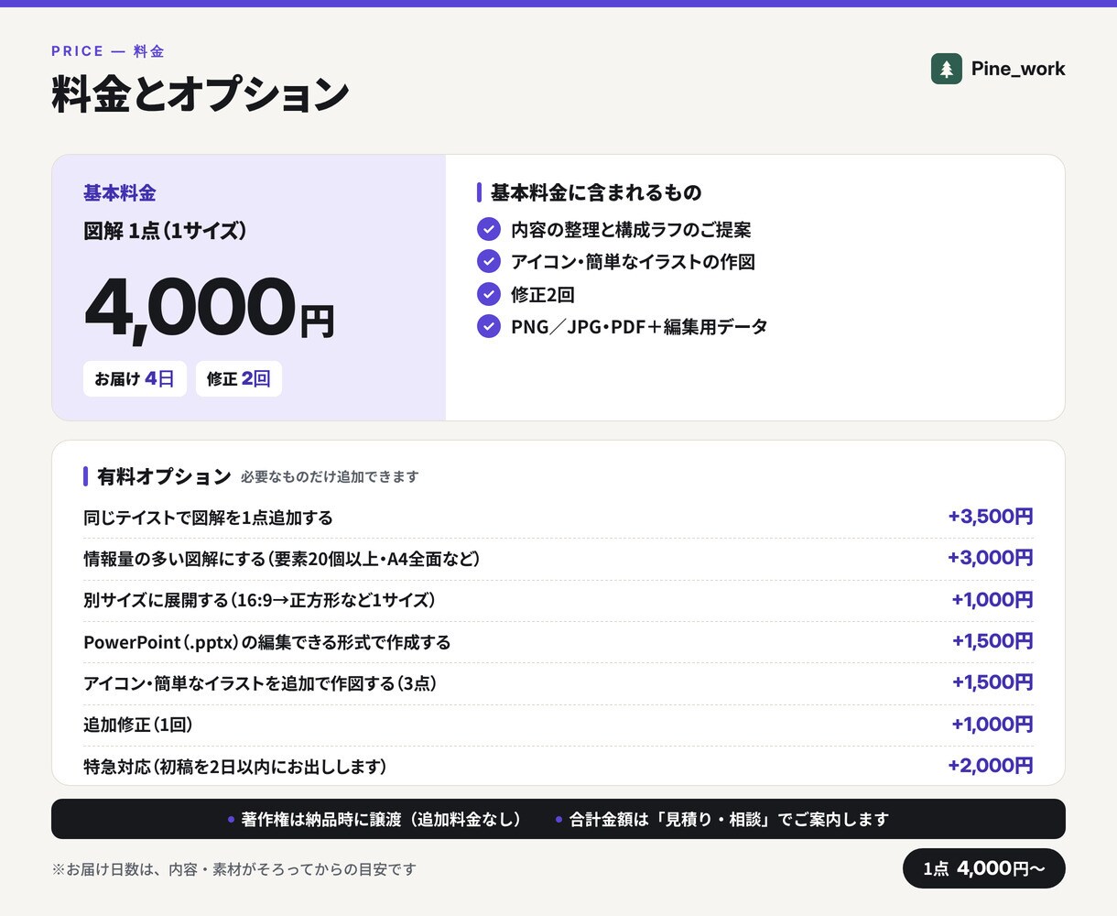Click the 1点 4,000円〜 pill button

(984, 868)
